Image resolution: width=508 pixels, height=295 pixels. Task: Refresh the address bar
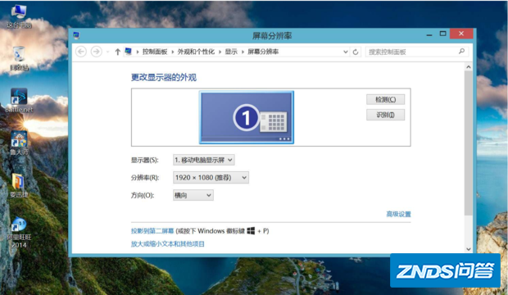tap(356, 52)
